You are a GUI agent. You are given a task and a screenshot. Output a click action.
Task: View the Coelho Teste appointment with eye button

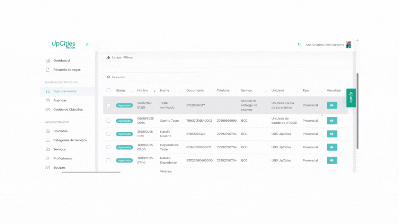(x=332, y=121)
